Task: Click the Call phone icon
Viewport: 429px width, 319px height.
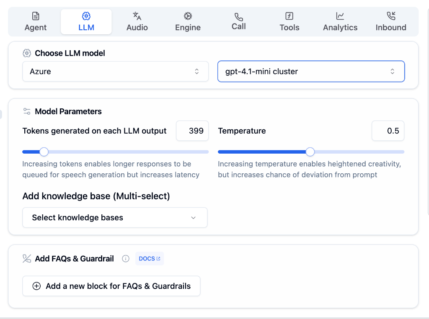Action: (238, 16)
